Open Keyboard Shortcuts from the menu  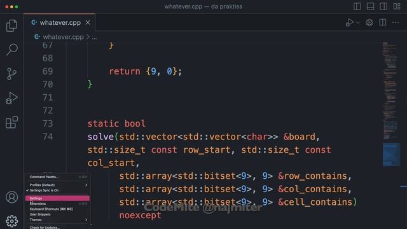tap(57, 209)
